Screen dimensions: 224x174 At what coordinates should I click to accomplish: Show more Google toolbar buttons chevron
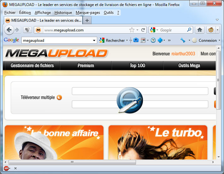pyautogui.click(x=169, y=41)
